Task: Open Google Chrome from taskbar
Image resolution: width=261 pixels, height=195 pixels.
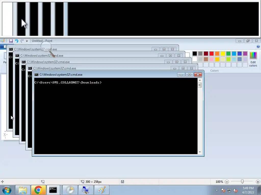Action: click(38, 190)
